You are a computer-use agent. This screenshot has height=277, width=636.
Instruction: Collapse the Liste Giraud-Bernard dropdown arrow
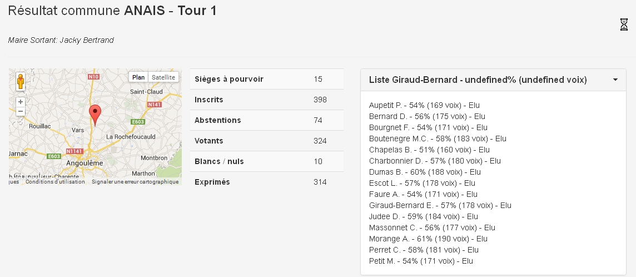615,80
